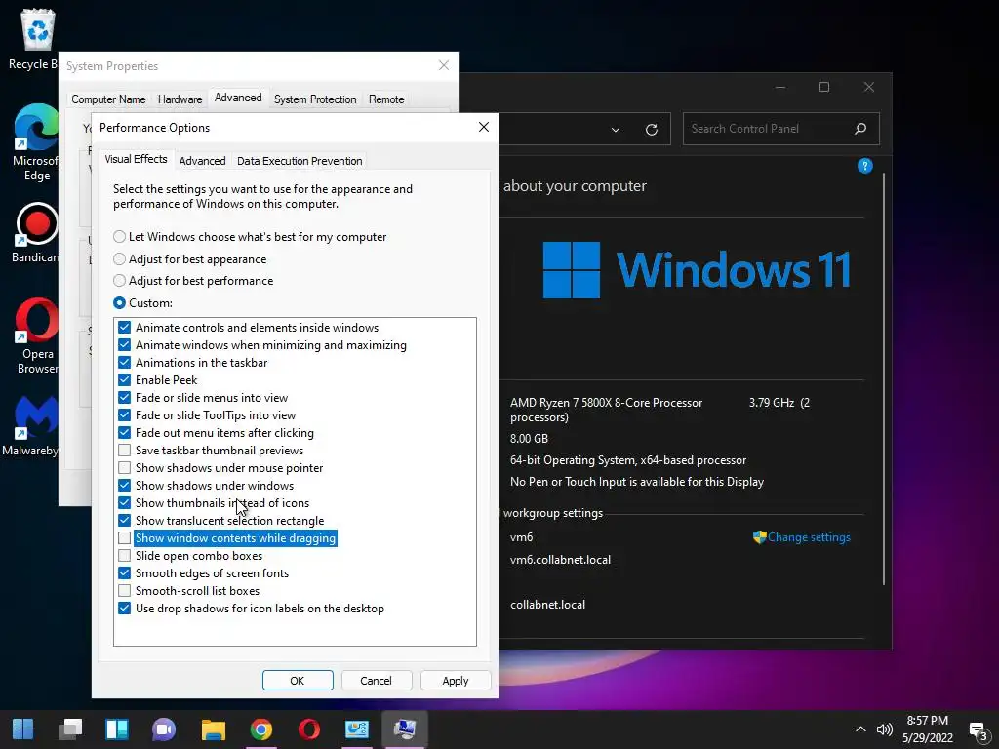Image resolution: width=999 pixels, height=749 pixels.
Task: Show hidden icons in the system tray
Action: coord(860,729)
